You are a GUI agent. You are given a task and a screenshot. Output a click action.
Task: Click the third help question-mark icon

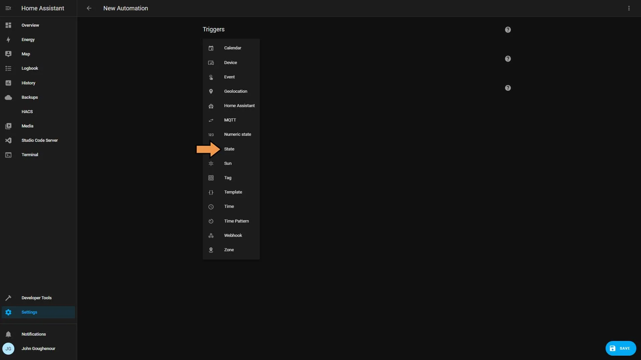coord(508,88)
